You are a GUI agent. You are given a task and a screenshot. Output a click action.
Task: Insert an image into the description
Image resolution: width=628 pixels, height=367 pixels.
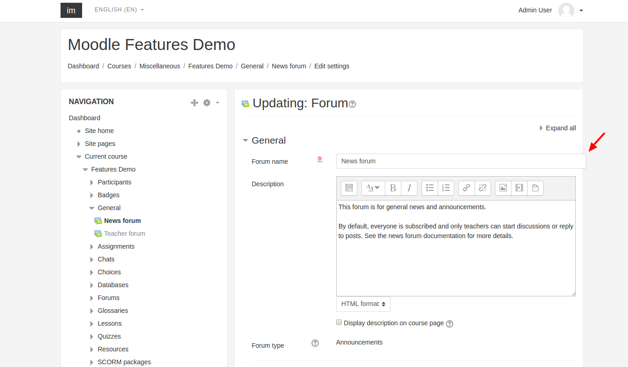pyautogui.click(x=503, y=188)
